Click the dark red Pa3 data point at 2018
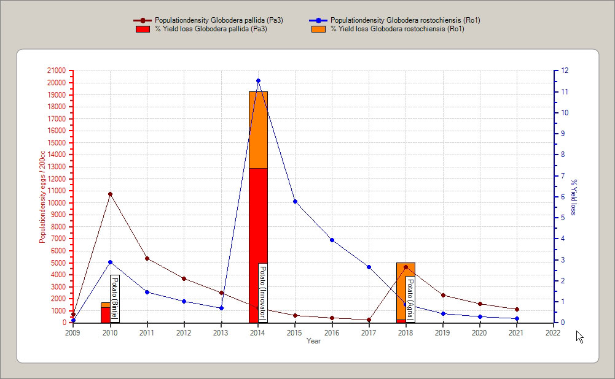The width and height of the screenshot is (615, 379). [x=405, y=267]
